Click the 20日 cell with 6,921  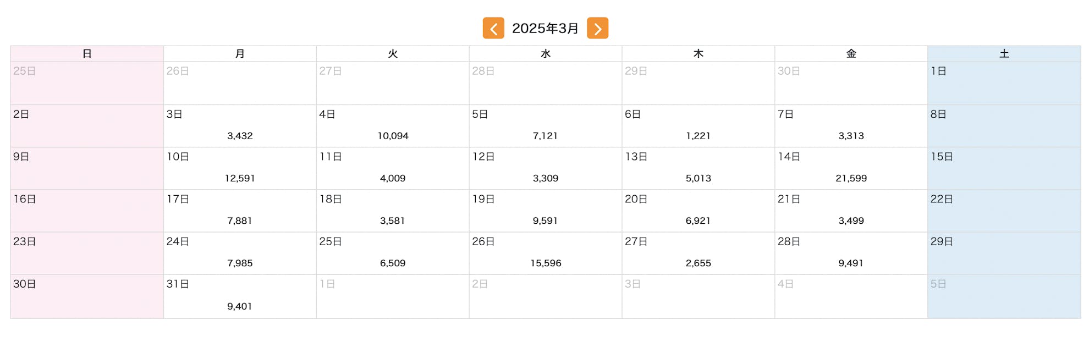point(698,211)
